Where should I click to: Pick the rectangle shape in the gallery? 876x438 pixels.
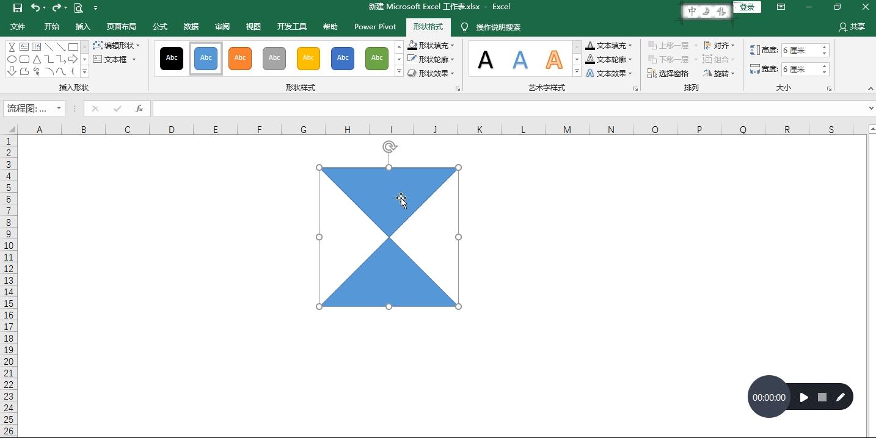click(x=73, y=47)
